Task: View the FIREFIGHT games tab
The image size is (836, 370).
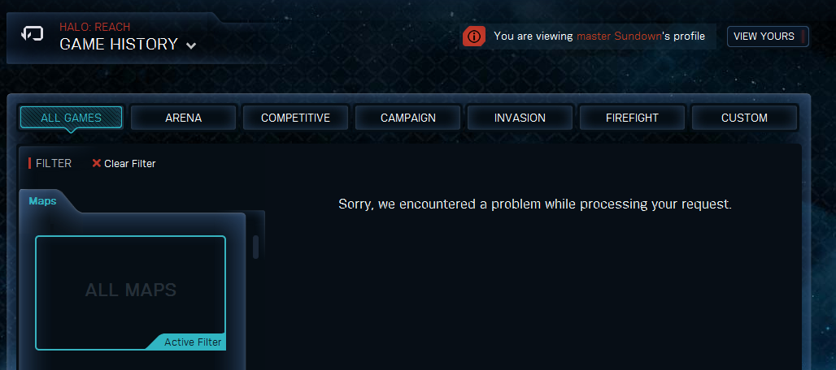Action: pyautogui.click(x=633, y=118)
